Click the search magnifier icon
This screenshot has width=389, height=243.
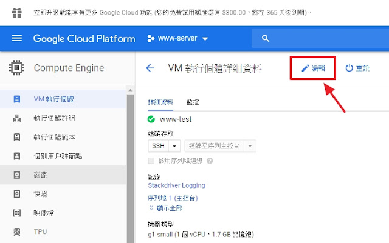tap(266, 38)
